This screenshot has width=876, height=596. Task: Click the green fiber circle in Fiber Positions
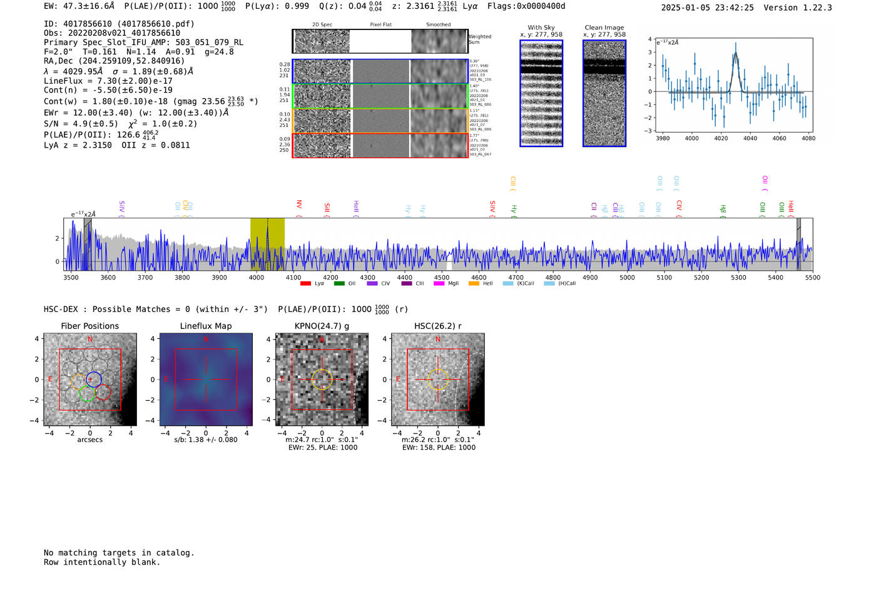[x=87, y=393]
